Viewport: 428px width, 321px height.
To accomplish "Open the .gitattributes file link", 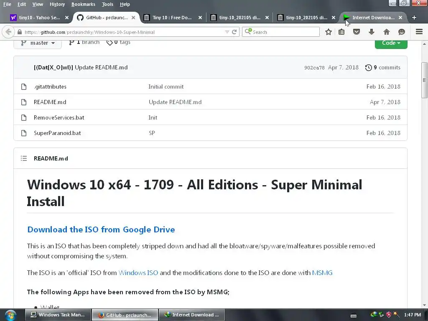I will (50, 87).
